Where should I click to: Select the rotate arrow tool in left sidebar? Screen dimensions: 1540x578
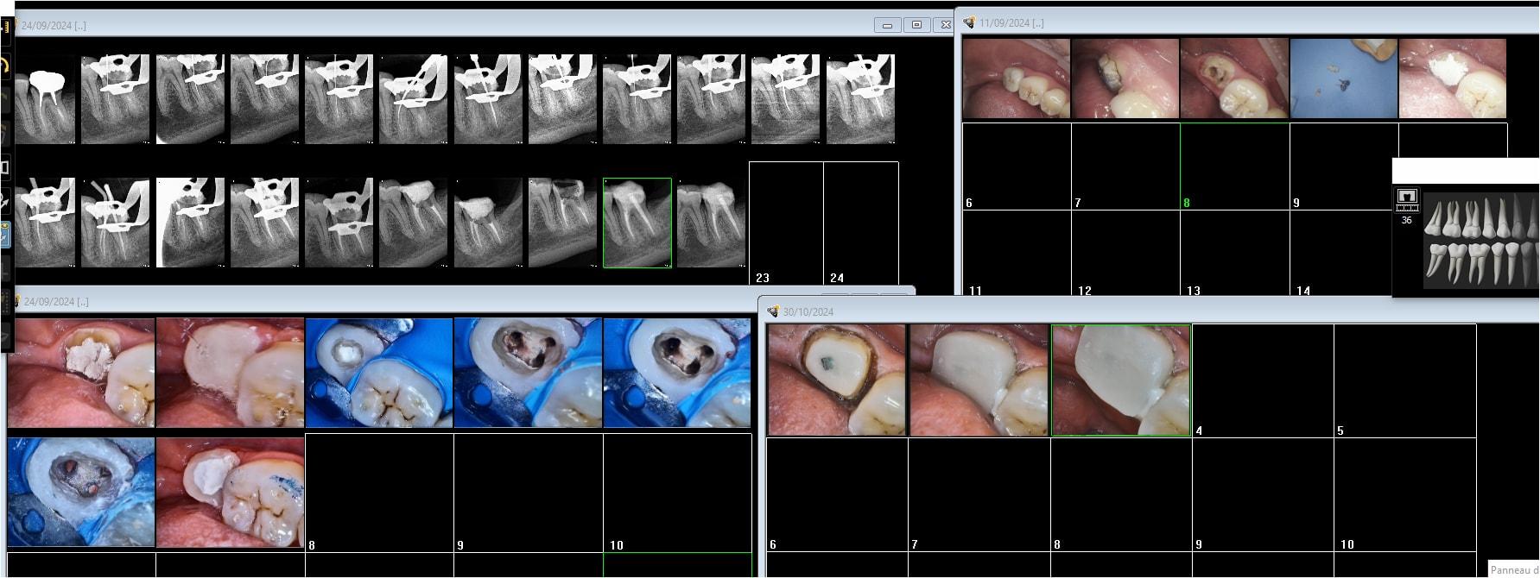click(x=5, y=65)
